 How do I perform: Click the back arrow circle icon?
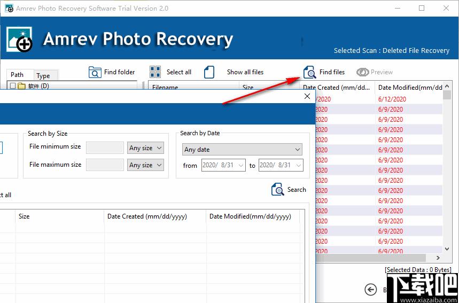[x=371, y=290]
